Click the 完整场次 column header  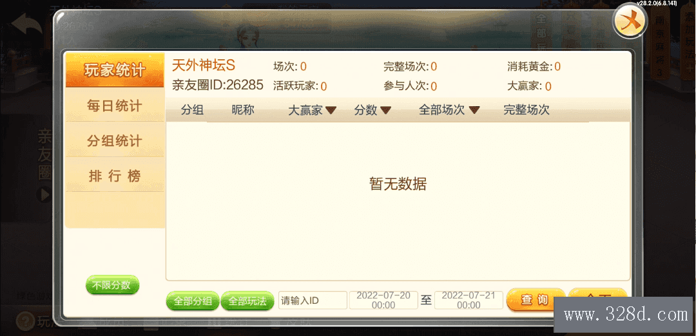pos(527,110)
